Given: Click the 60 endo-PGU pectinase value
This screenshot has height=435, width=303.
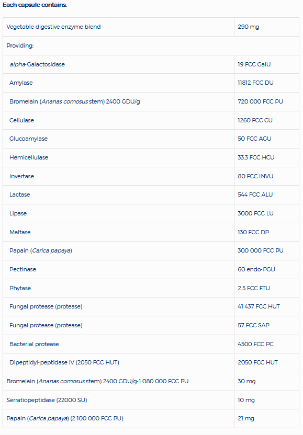Looking at the screenshot, I should (256, 269).
